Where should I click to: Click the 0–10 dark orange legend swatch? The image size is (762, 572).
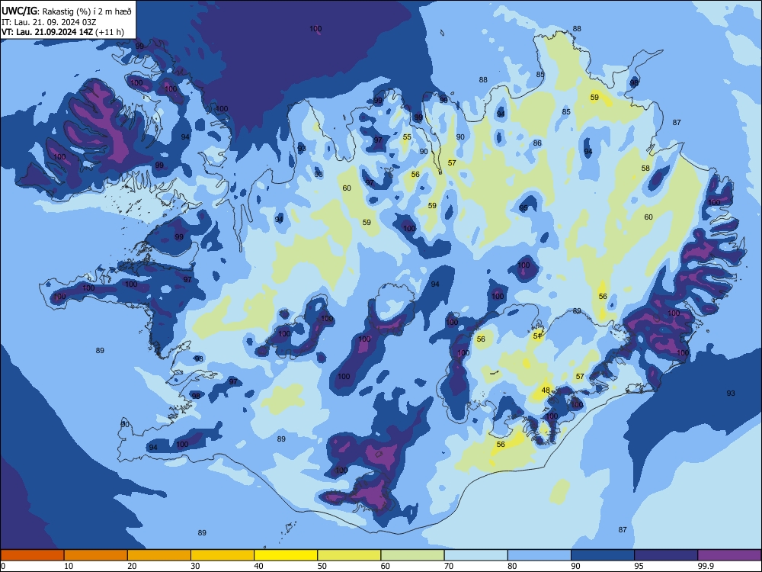[x=32, y=555]
